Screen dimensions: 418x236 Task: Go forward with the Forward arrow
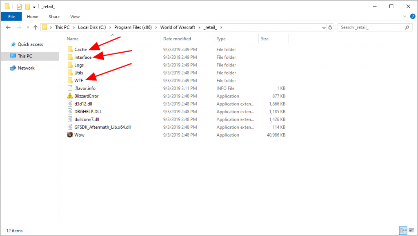[x=19, y=27]
